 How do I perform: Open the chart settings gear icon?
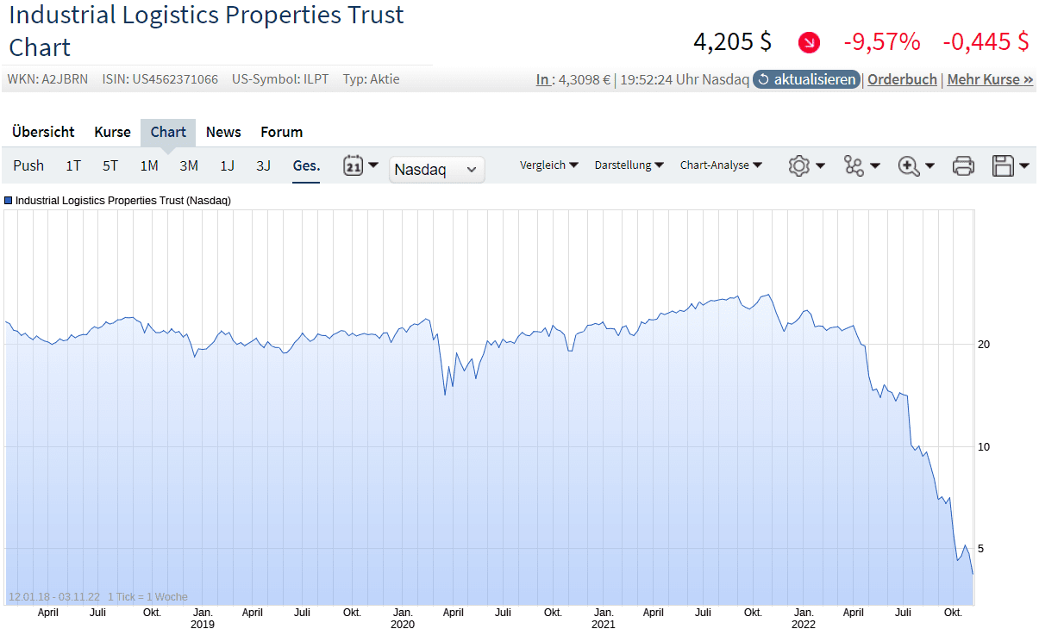[799, 166]
